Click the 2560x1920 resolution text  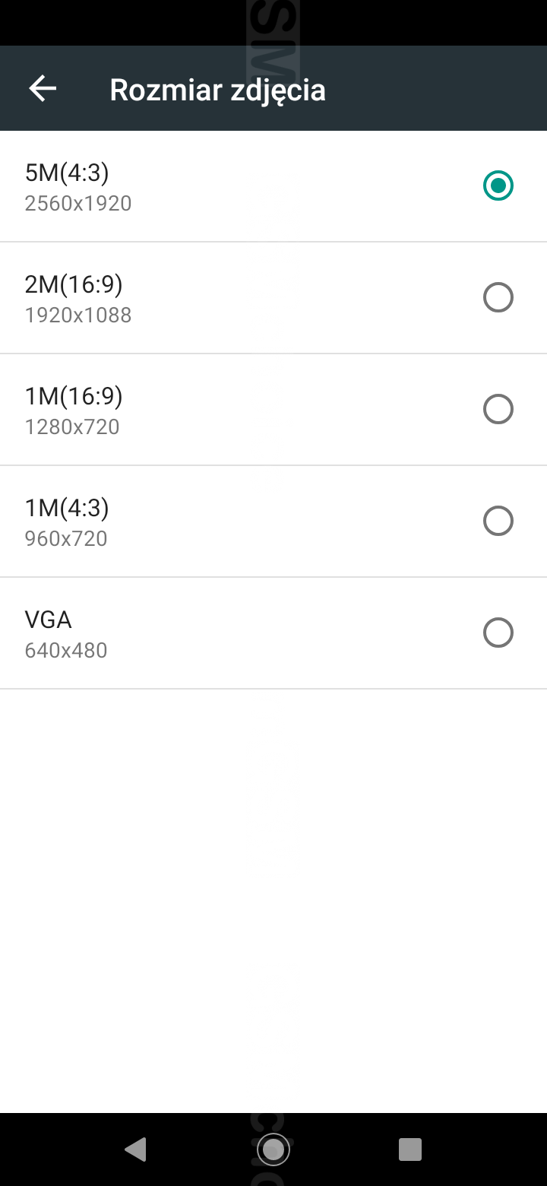pos(78,204)
